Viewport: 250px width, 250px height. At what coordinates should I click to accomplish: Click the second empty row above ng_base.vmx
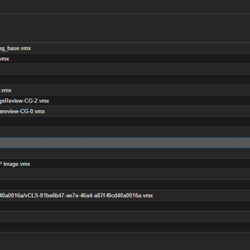click(125, 22)
